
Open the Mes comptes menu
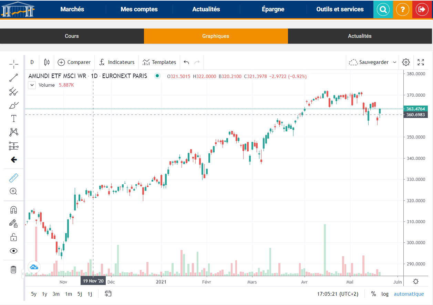pos(139,9)
